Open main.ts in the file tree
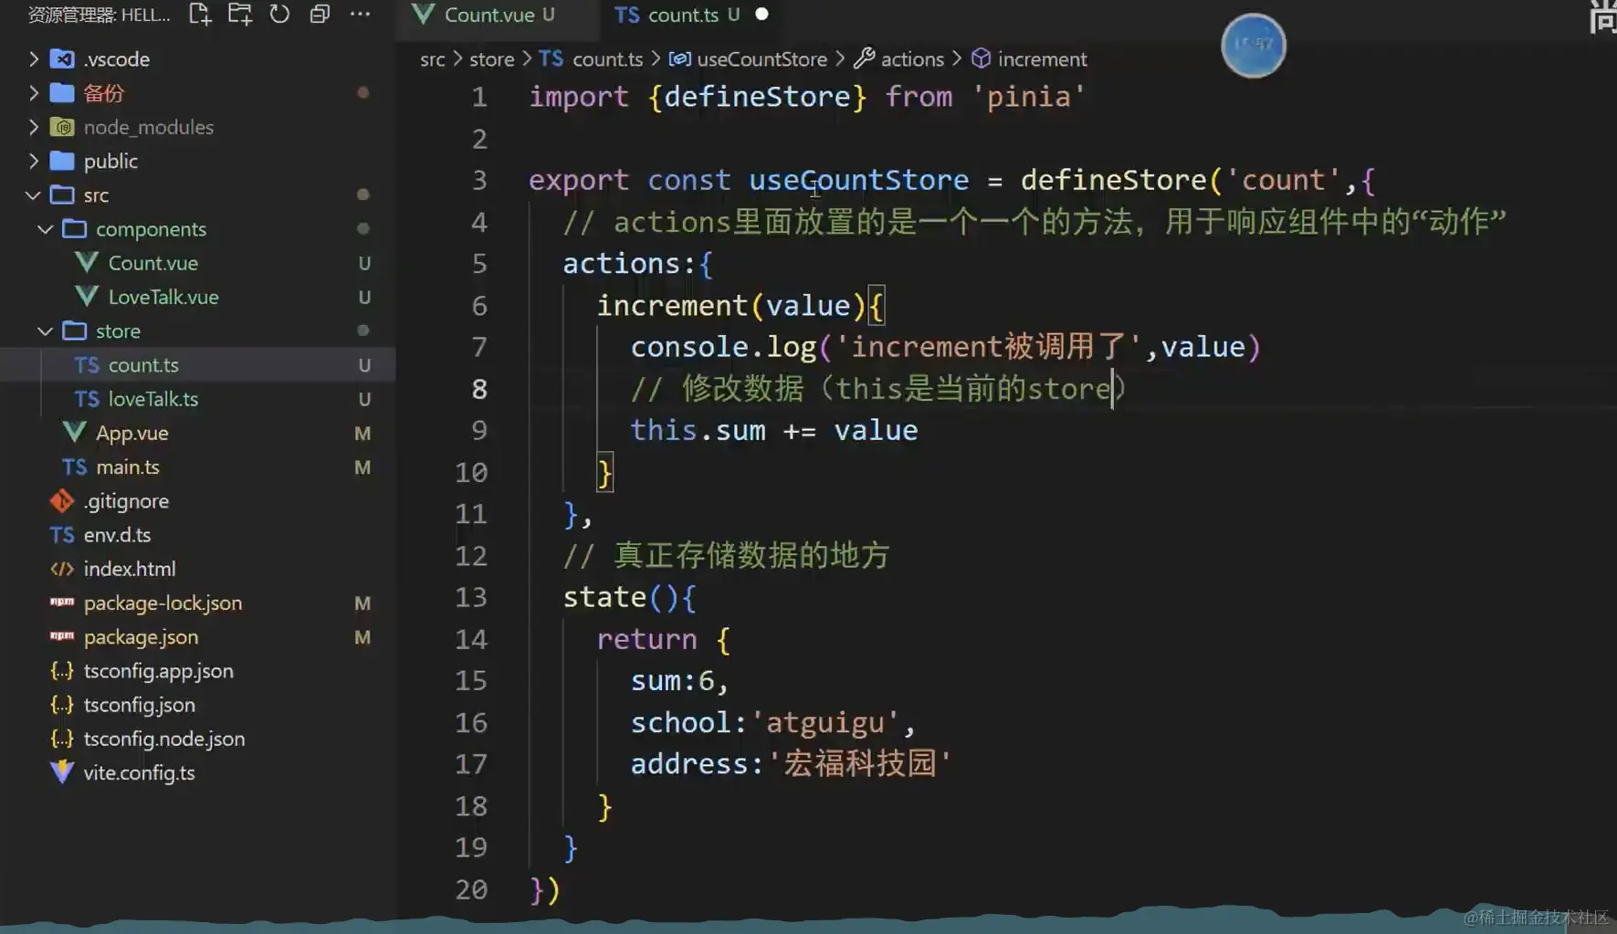 [x=127, y=467]
